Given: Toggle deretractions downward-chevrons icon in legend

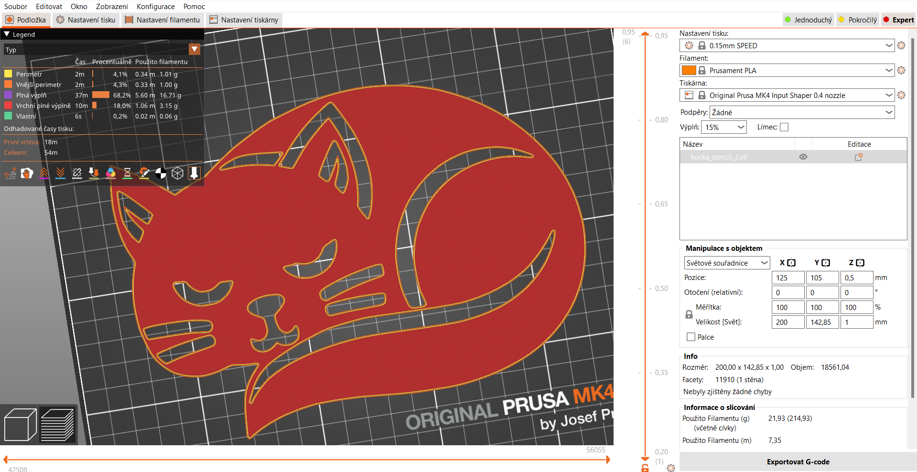Looking at the screenshot, I should pyautogui.click(x=61, y=173).
